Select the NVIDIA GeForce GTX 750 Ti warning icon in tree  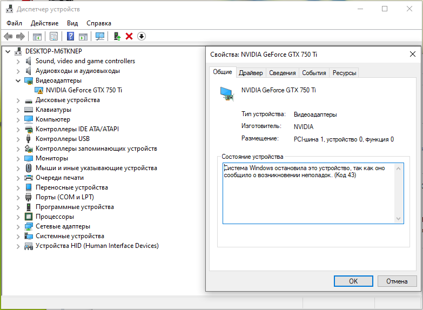39,90
